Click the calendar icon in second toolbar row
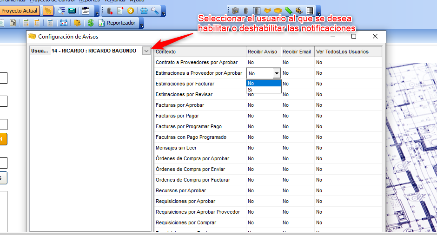This screenshot has width=437, height=235. 63,23
